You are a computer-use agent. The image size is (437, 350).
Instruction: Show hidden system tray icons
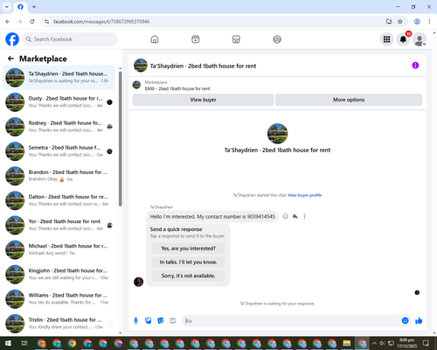pos(374,343)
